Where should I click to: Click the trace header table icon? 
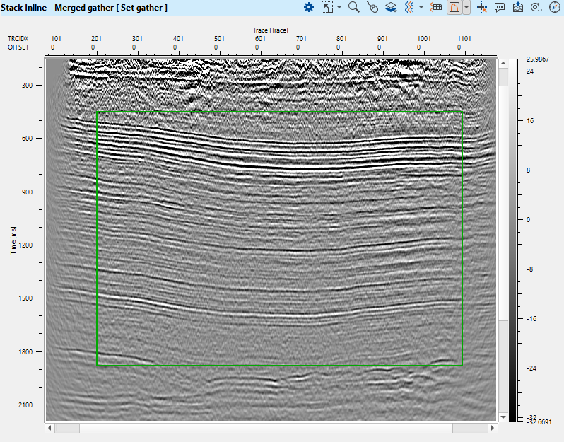(436, 7)
